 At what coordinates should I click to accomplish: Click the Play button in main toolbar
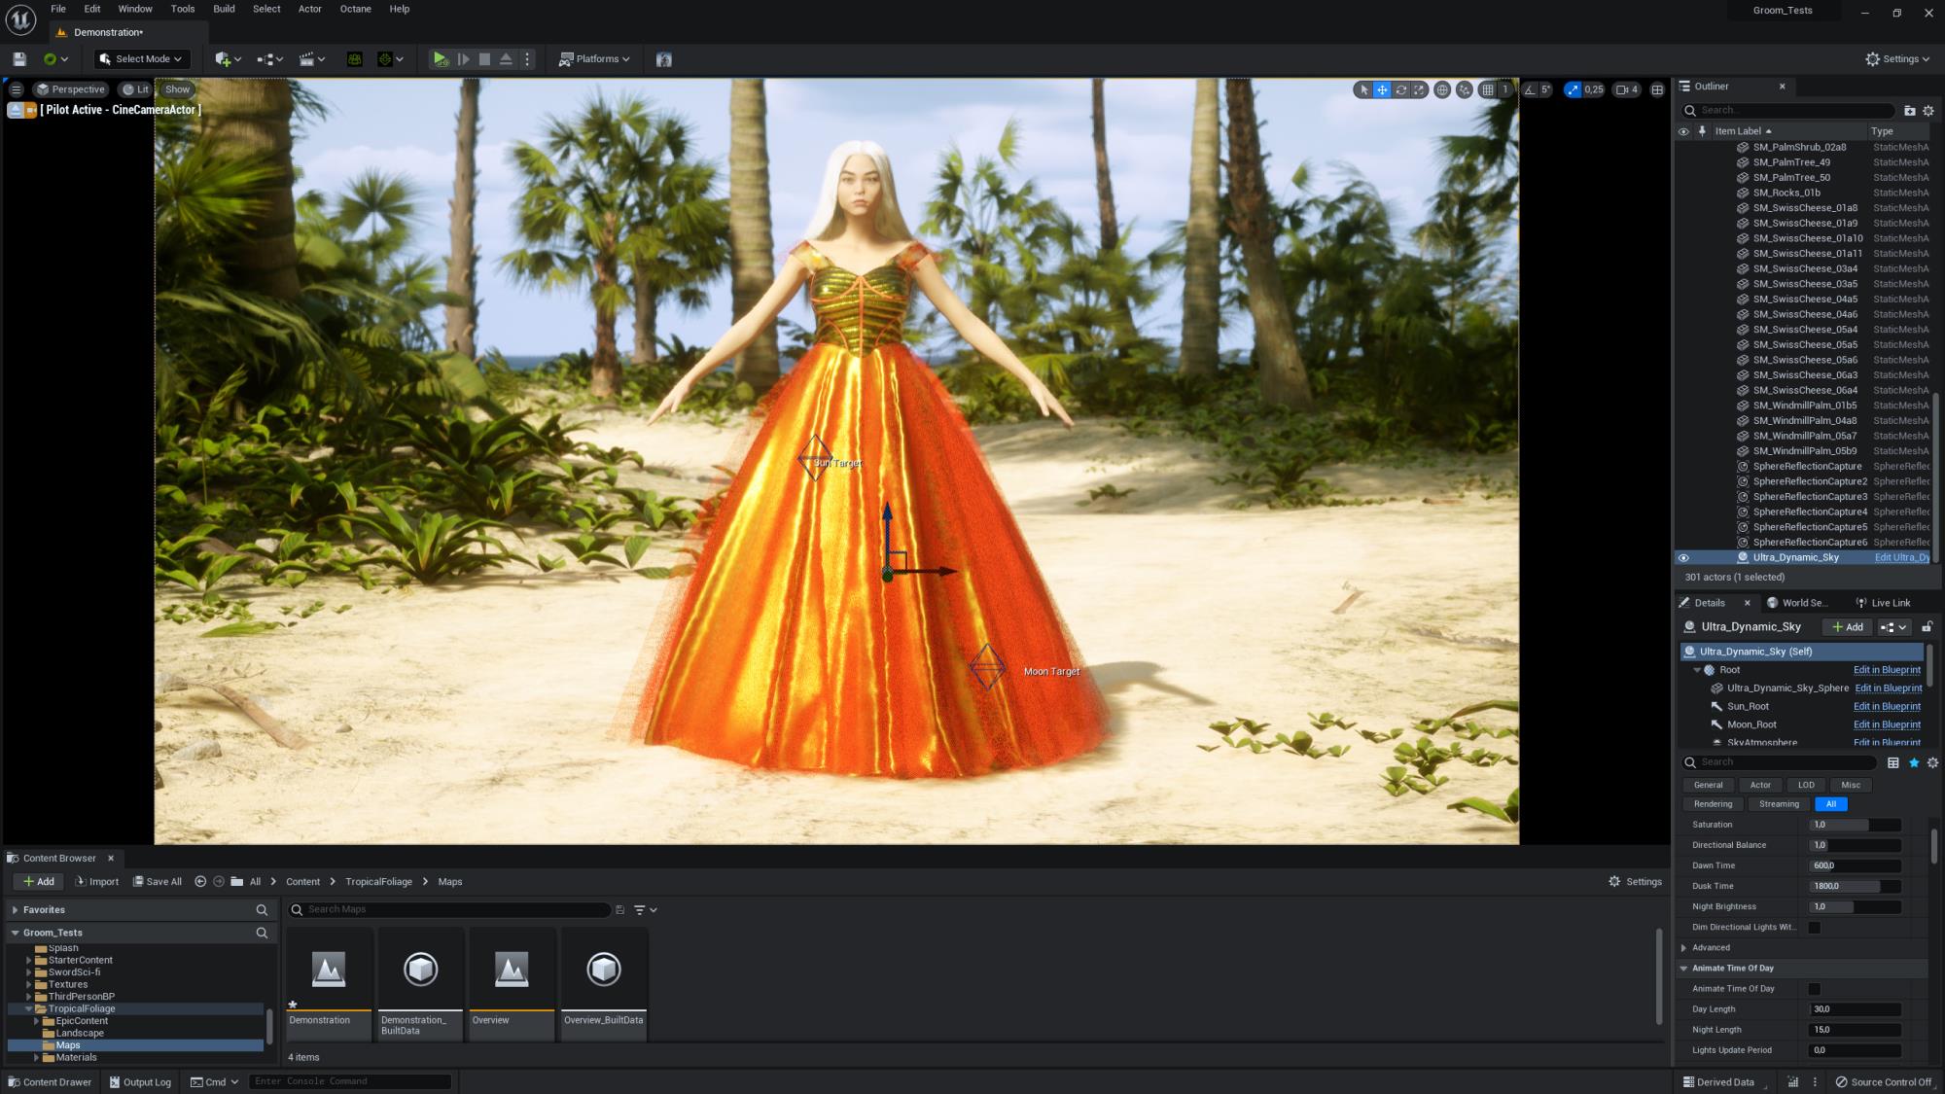(441, 59)
